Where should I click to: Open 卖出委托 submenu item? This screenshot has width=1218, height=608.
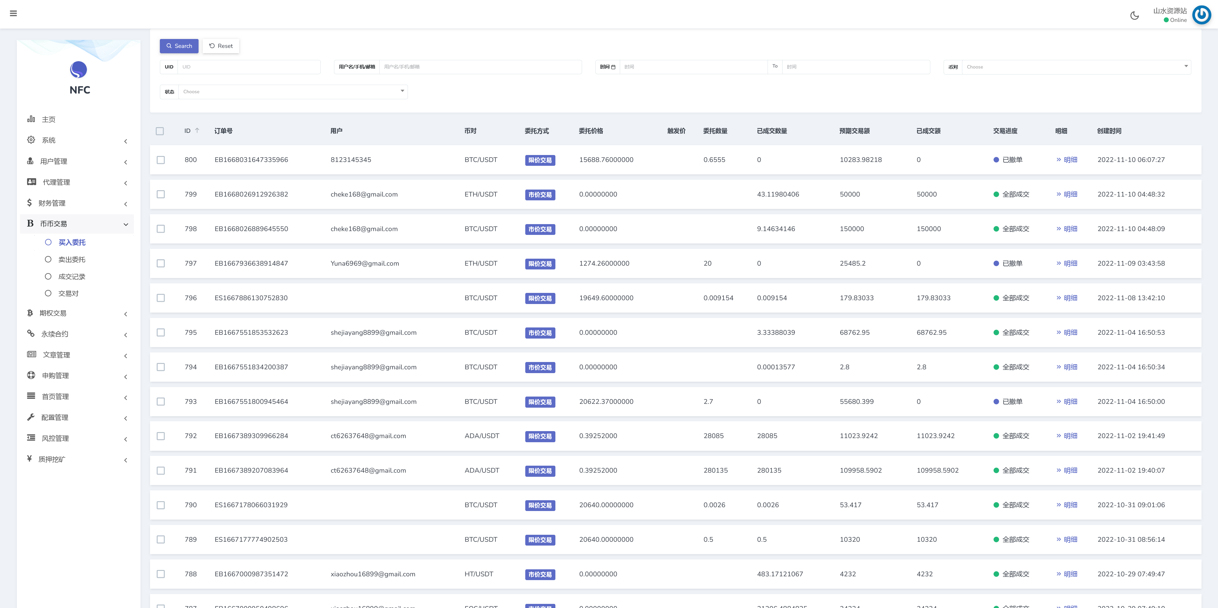(x=71, y=259)
